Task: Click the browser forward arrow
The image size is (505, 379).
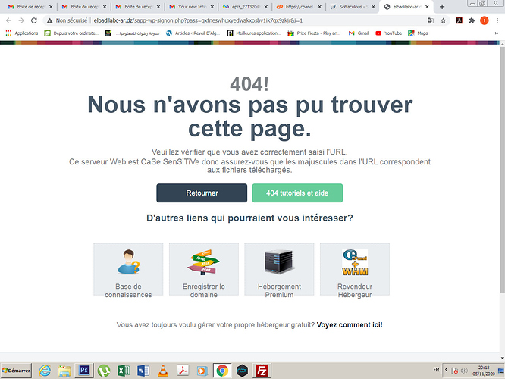Action: click(x=21, y=20)
